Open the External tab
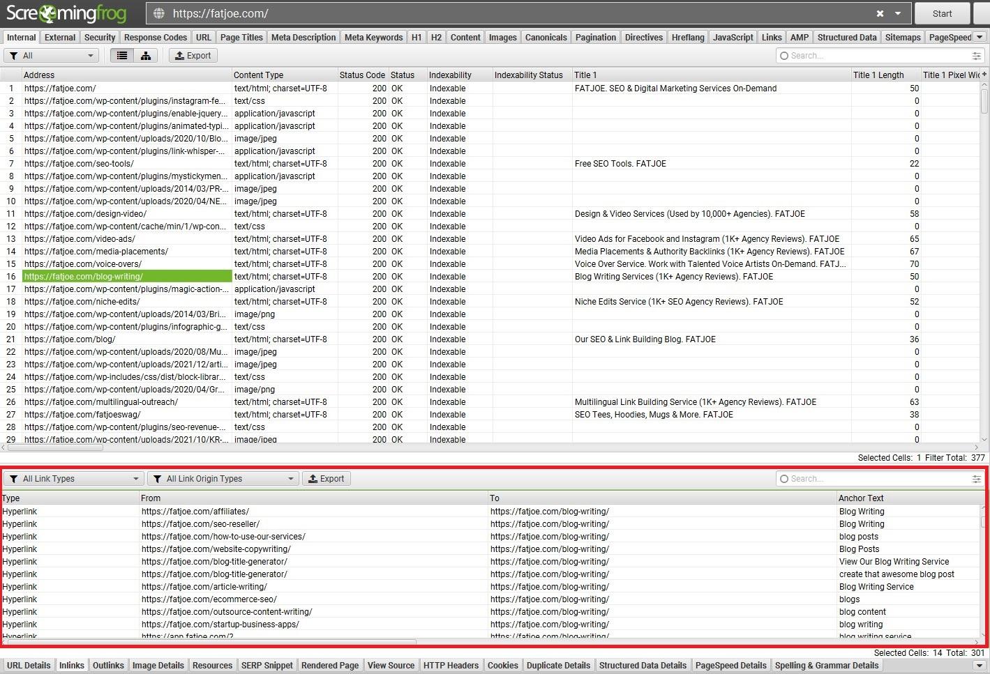The image size is (990, 674). click(x=60, y=38)
